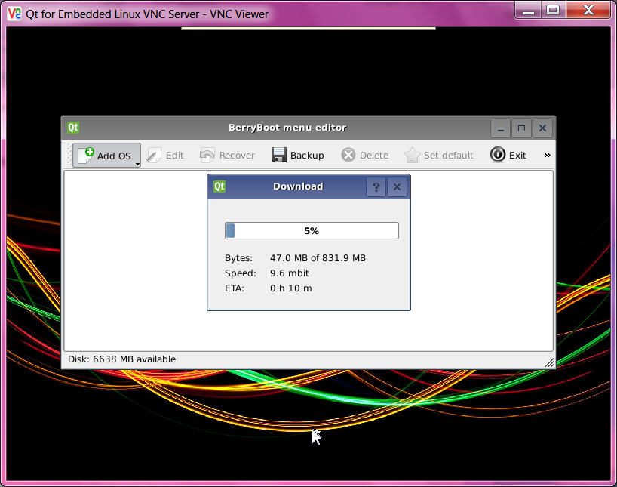Click the Download dialog help button
This screenshot has height=487, width=617.
click(x=376, y=187)
